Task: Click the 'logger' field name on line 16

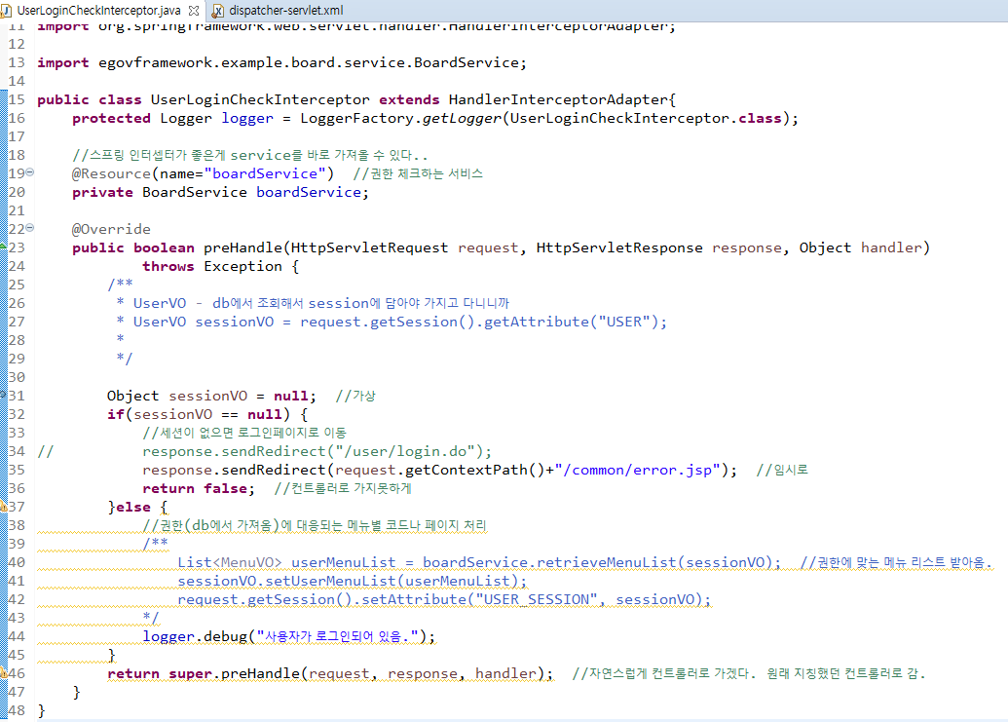Action: coord(247,118)
